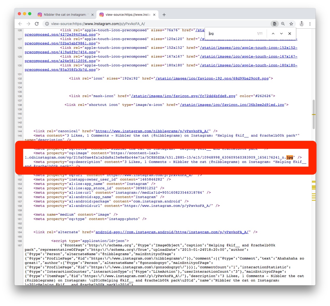Screen dimensions: 330x306
Task: Open apple-touch-icon-152x152 link
Action: coord(249,48)
